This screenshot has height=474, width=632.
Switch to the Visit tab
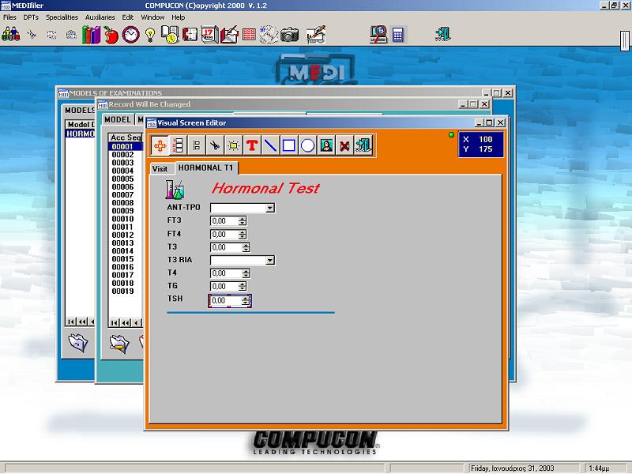point(160,169)
